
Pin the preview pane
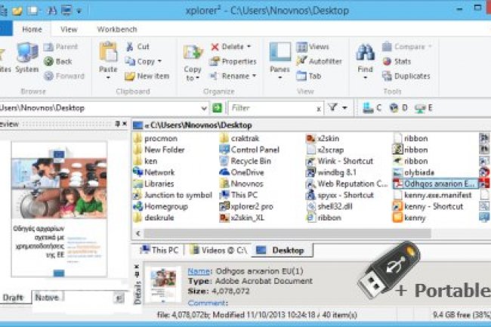click(x=117, y=124)
